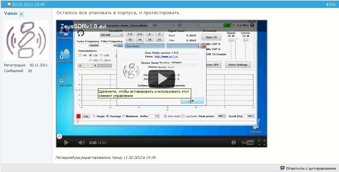
Task: Click the Zeus Radio logo in About dialog
Action: (x=131, y=70)
